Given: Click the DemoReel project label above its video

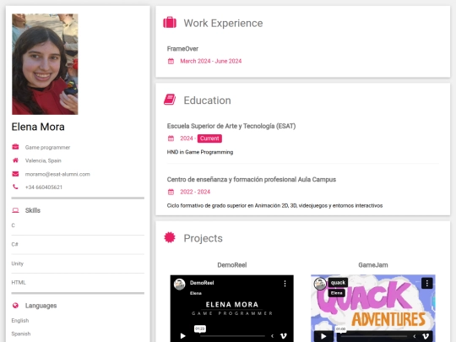Looking at the screenshot, I should [x=232, y=265].
